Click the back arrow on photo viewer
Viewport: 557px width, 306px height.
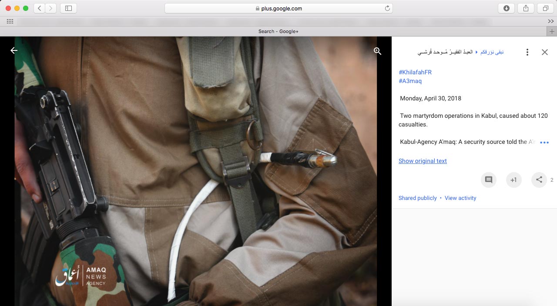pyautogui.click(x=14, y=50)
